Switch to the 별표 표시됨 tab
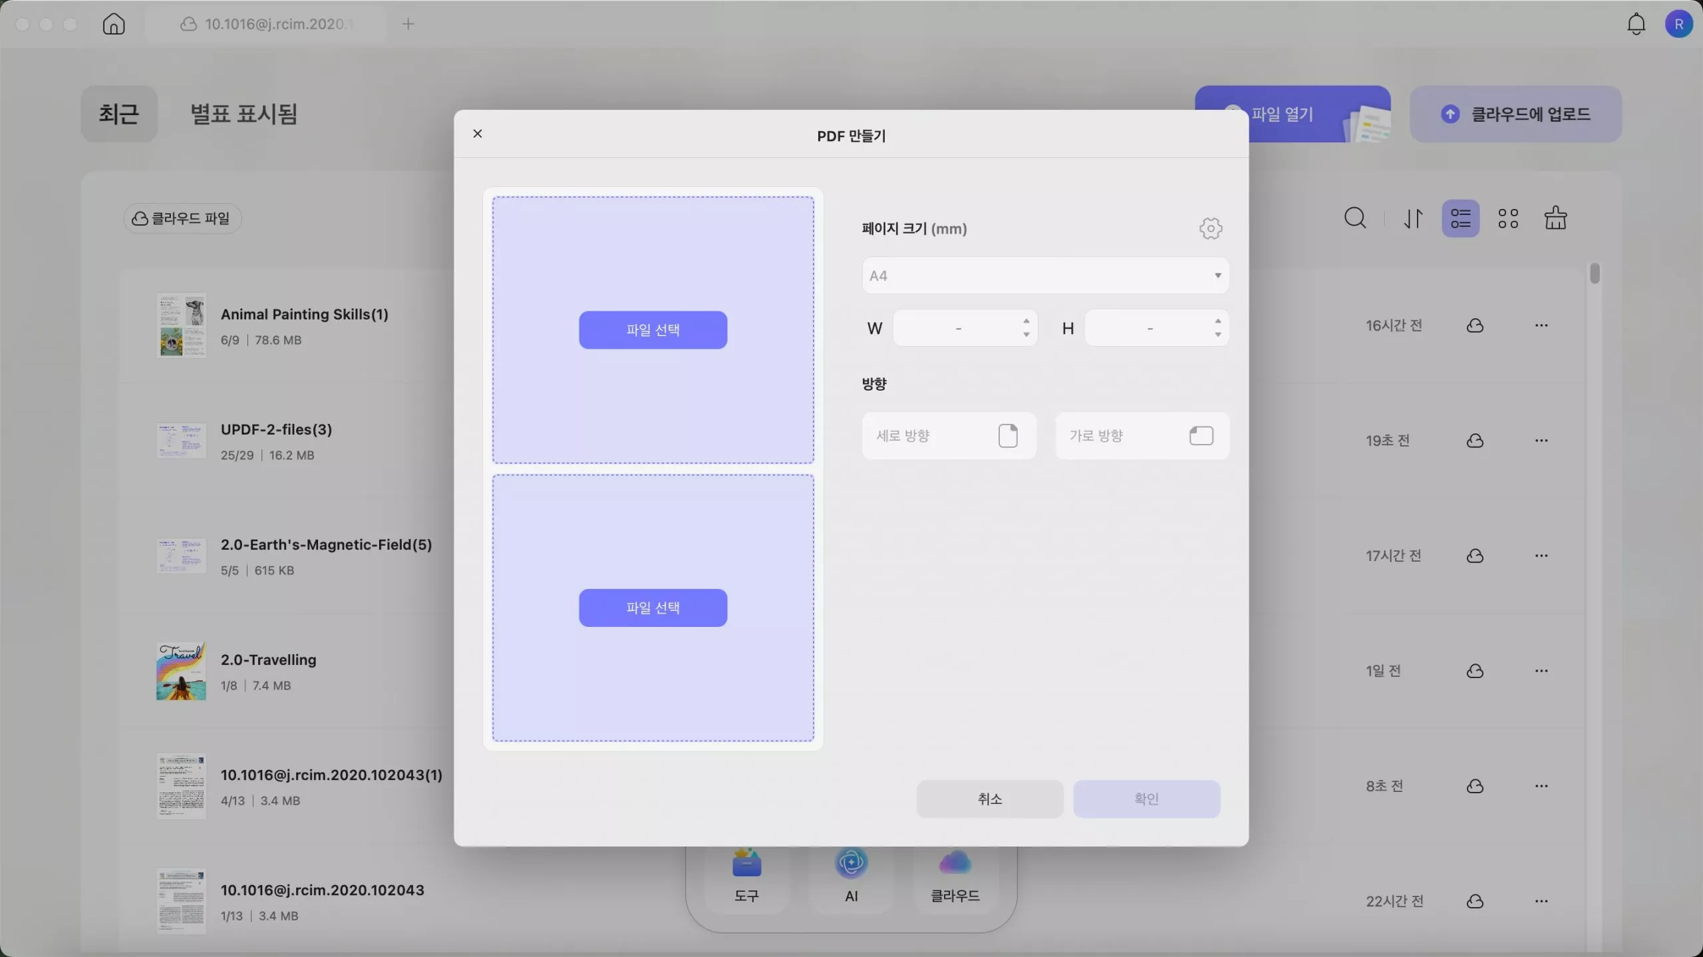 pos(243,114)
